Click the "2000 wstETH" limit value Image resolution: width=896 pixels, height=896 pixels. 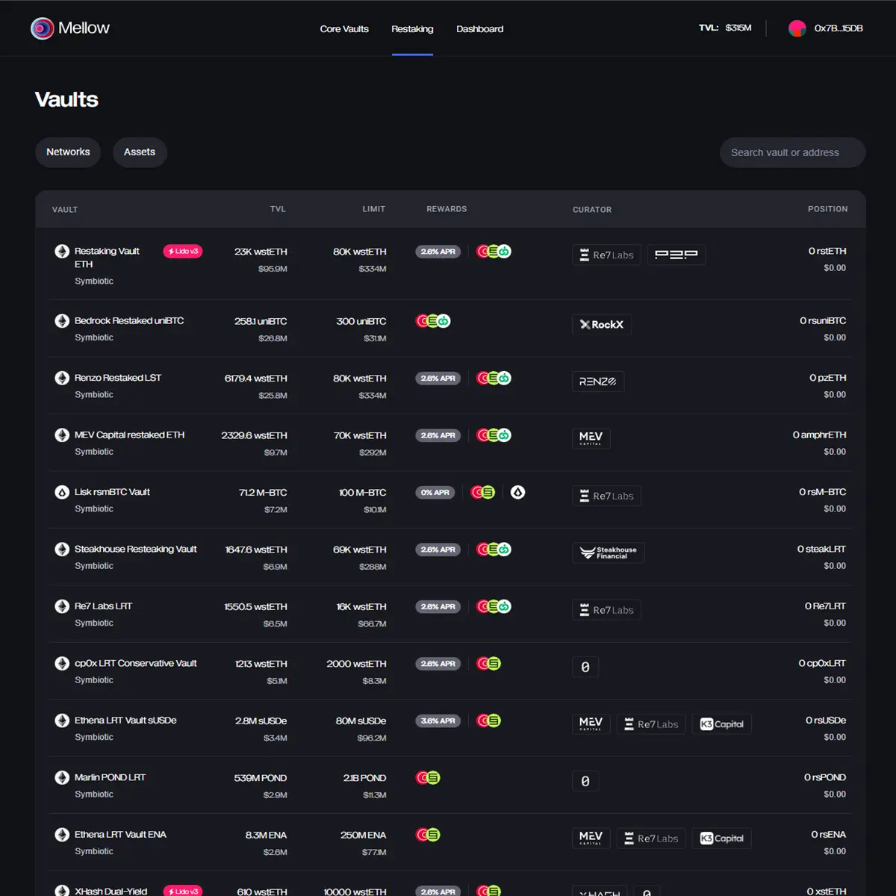coord(356,664)
